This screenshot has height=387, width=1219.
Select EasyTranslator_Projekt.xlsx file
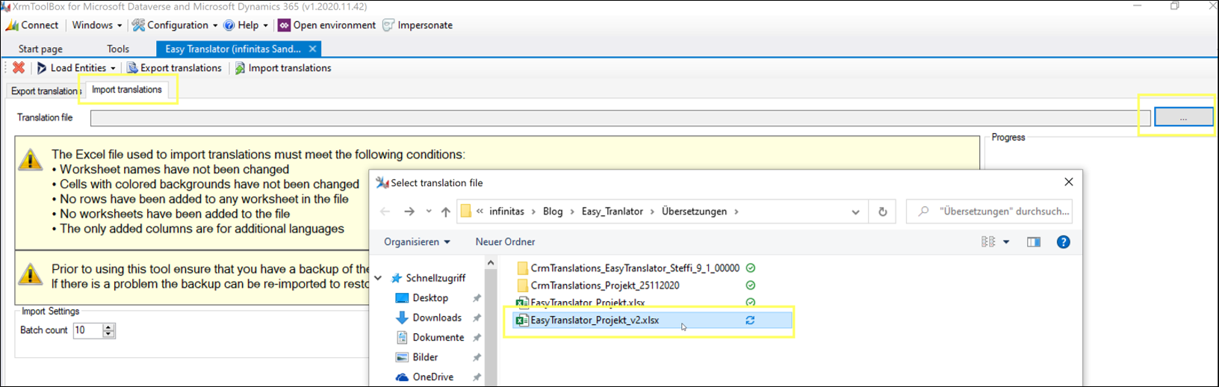(x=588, y=303)
